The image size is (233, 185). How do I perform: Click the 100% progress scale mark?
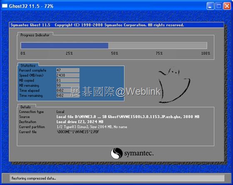(206, 53)
